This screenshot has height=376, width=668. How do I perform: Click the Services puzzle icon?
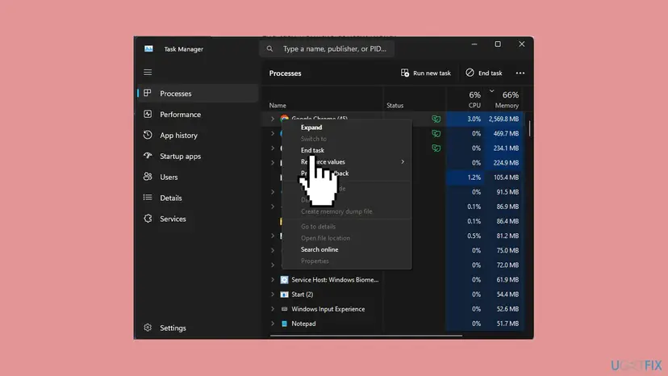148,219
